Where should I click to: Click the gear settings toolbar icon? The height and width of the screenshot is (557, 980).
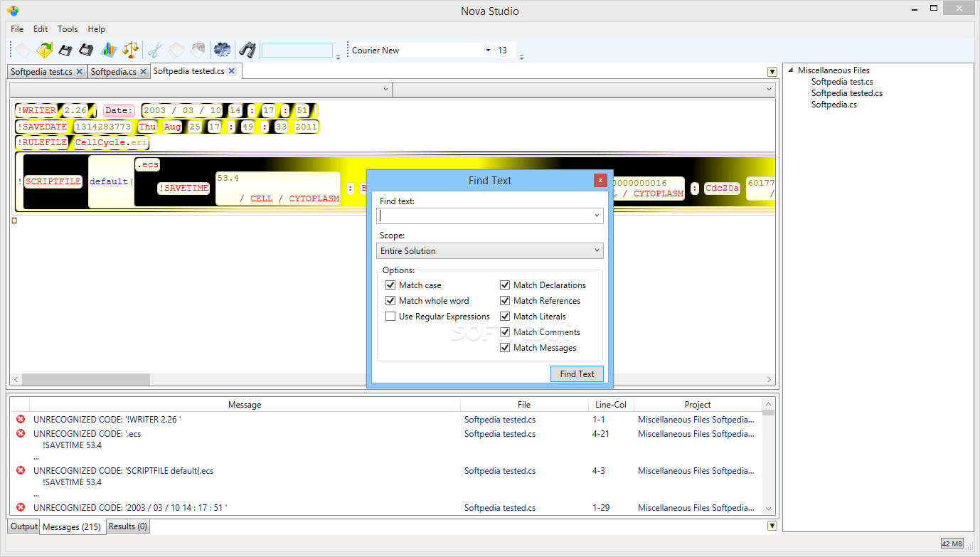coord(223,50)
